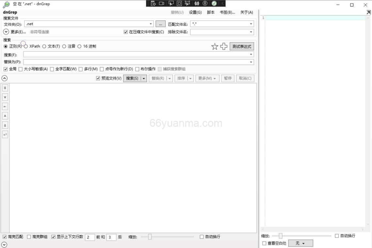Click the add bookmark plus icon
The width and height of the screenshot is (372, 248).
coord(224,46)
